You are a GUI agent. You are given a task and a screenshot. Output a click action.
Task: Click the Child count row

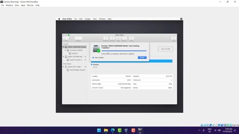(153, 80)
